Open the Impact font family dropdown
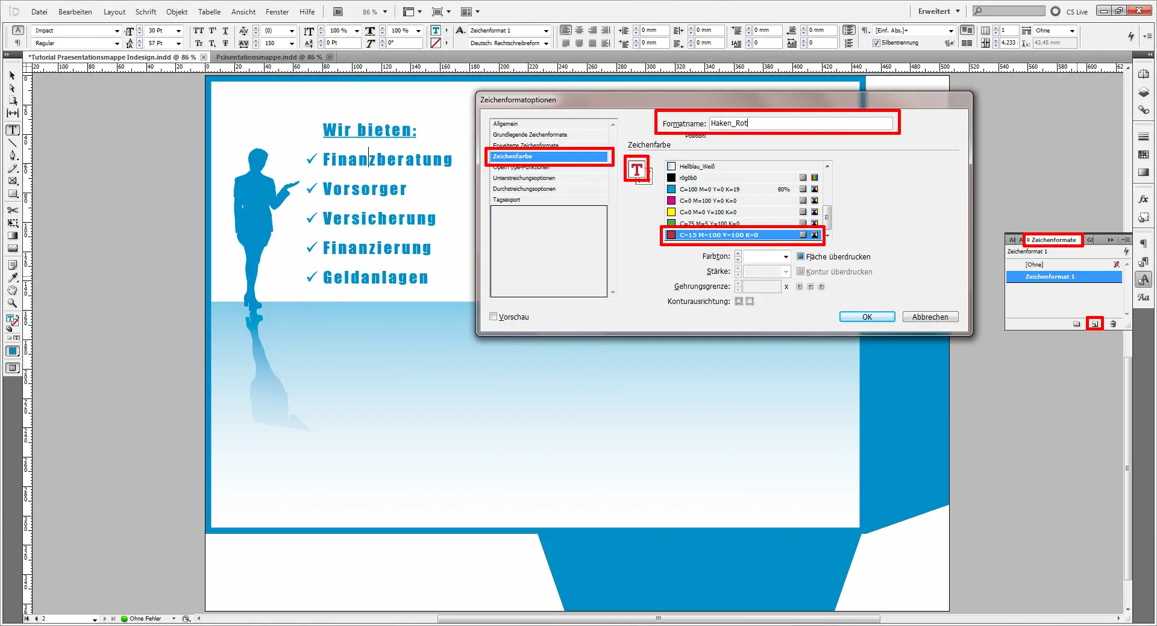 (118, 30)
